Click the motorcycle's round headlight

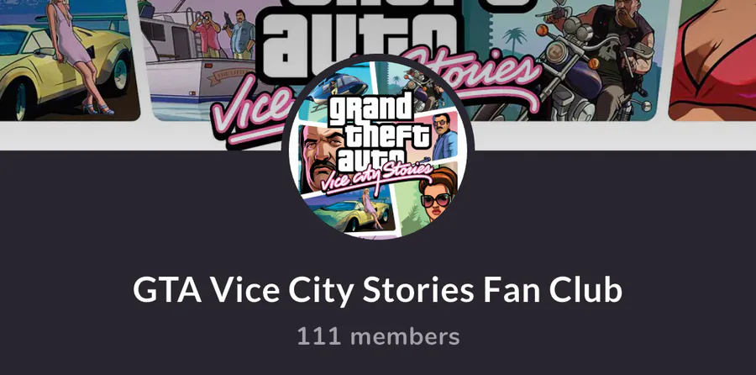(557, 51)
